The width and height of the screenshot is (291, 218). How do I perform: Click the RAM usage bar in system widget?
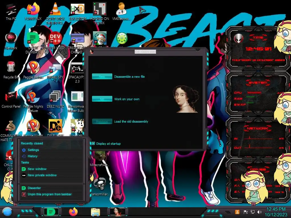[x=250, y=97]
